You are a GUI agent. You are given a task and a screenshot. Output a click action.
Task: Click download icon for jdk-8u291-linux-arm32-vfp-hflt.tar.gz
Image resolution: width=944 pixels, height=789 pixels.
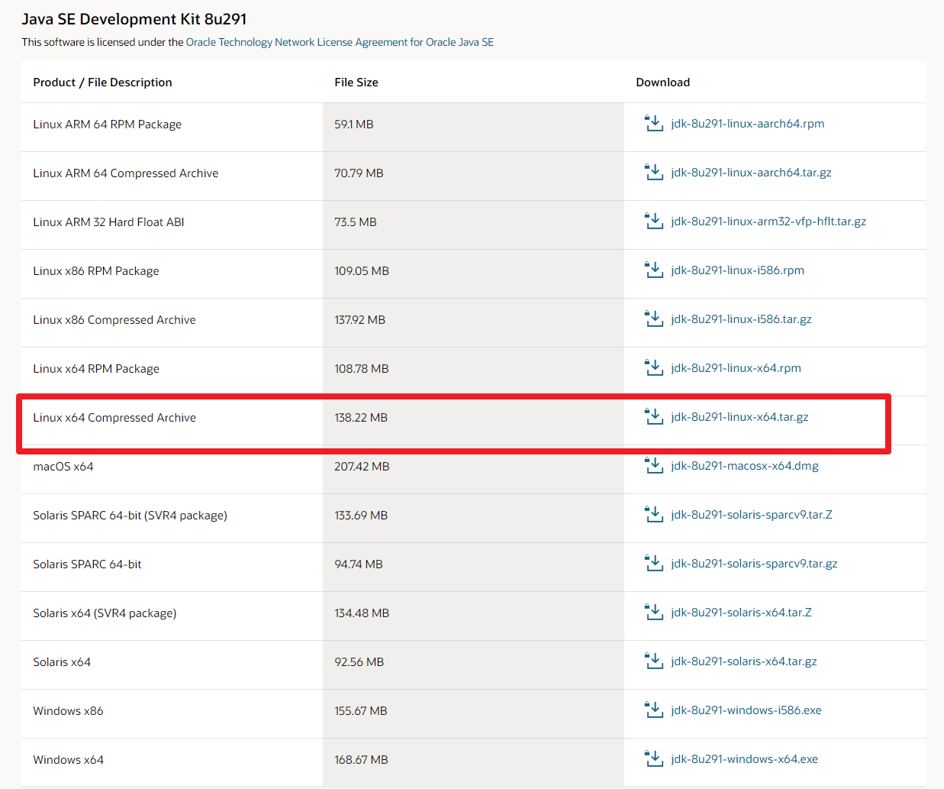(x=654, y=221)
